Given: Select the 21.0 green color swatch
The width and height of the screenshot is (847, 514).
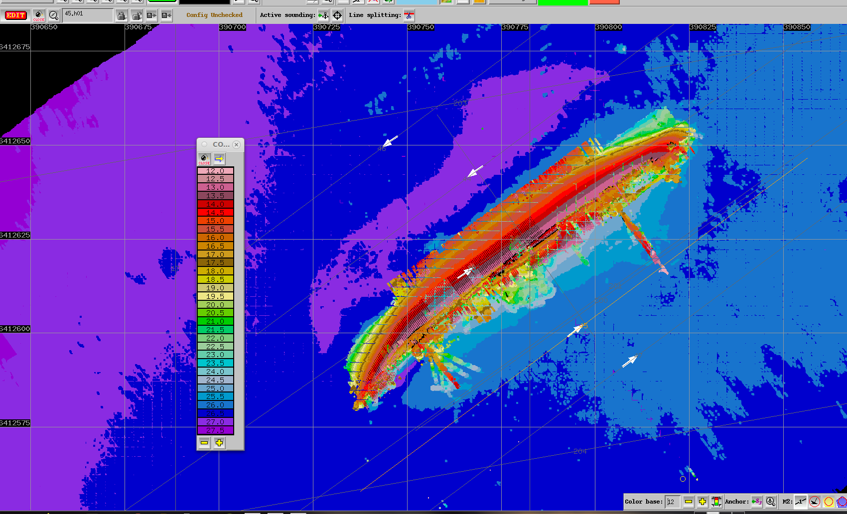Looking at the screenshot, I should (215, 321).
